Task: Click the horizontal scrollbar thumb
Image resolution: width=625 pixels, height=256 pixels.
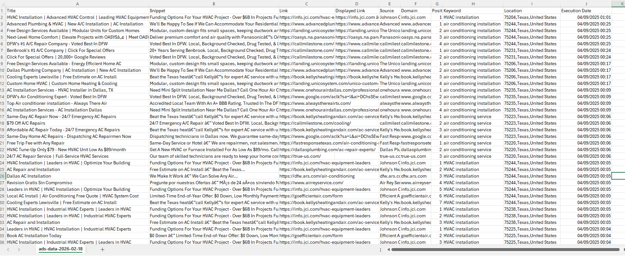Action: click(x=504, y=250)
